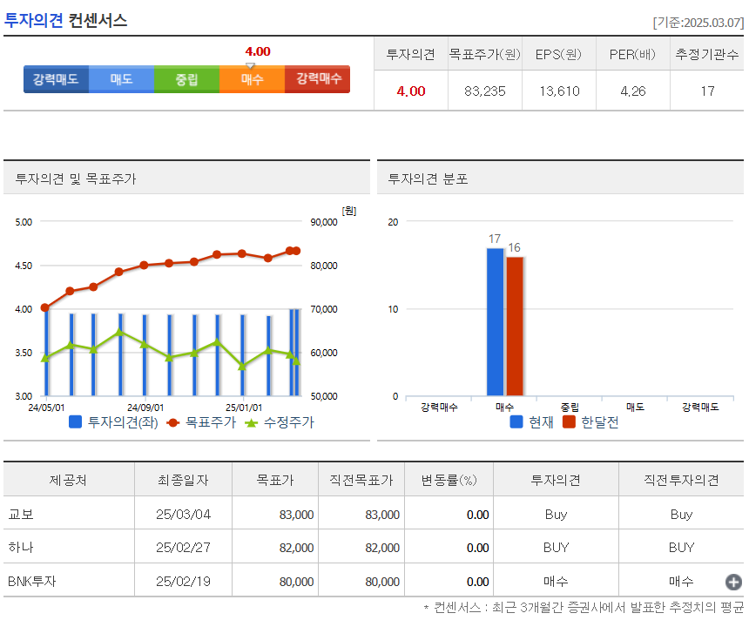749x620 pixels.
Task: Select the 강력매수 segment on the rating bar
Action: coord(317,78)
